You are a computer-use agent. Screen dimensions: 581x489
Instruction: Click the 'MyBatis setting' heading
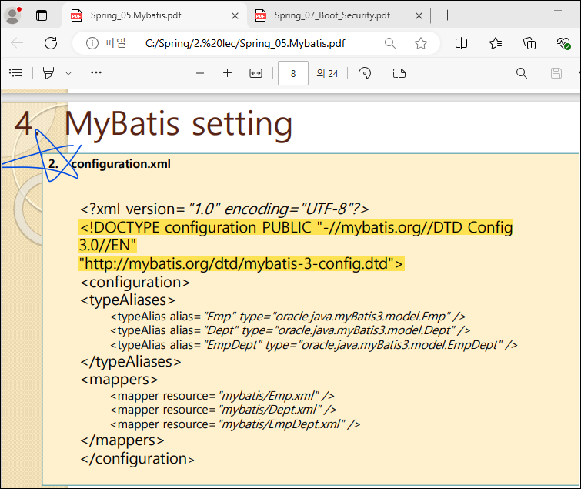point(179,124)
